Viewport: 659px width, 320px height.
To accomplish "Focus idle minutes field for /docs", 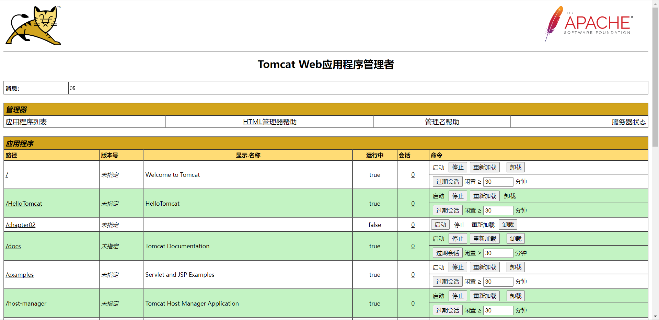I will pos(498,253).
